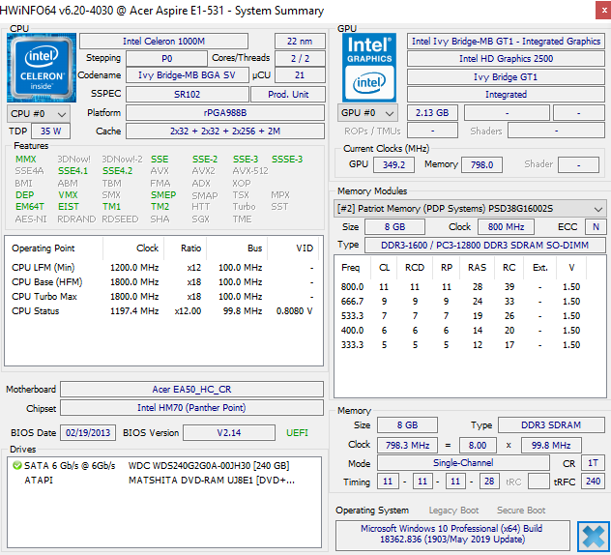Screen dimensions: 611x555
Task: Click the Stepping P0 field
Action: [166, 58]
